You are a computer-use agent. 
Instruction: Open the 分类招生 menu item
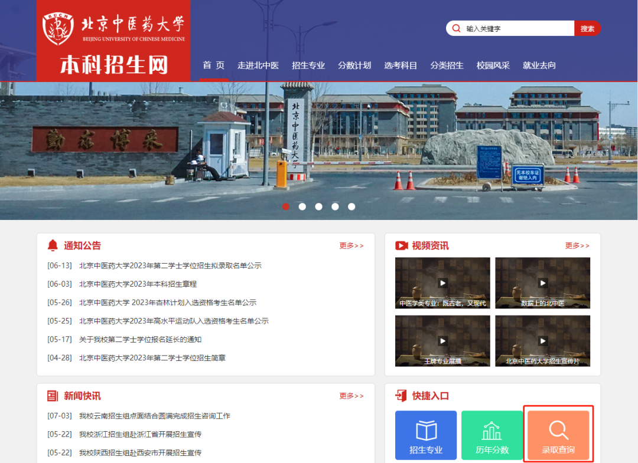tap(447, 65)
